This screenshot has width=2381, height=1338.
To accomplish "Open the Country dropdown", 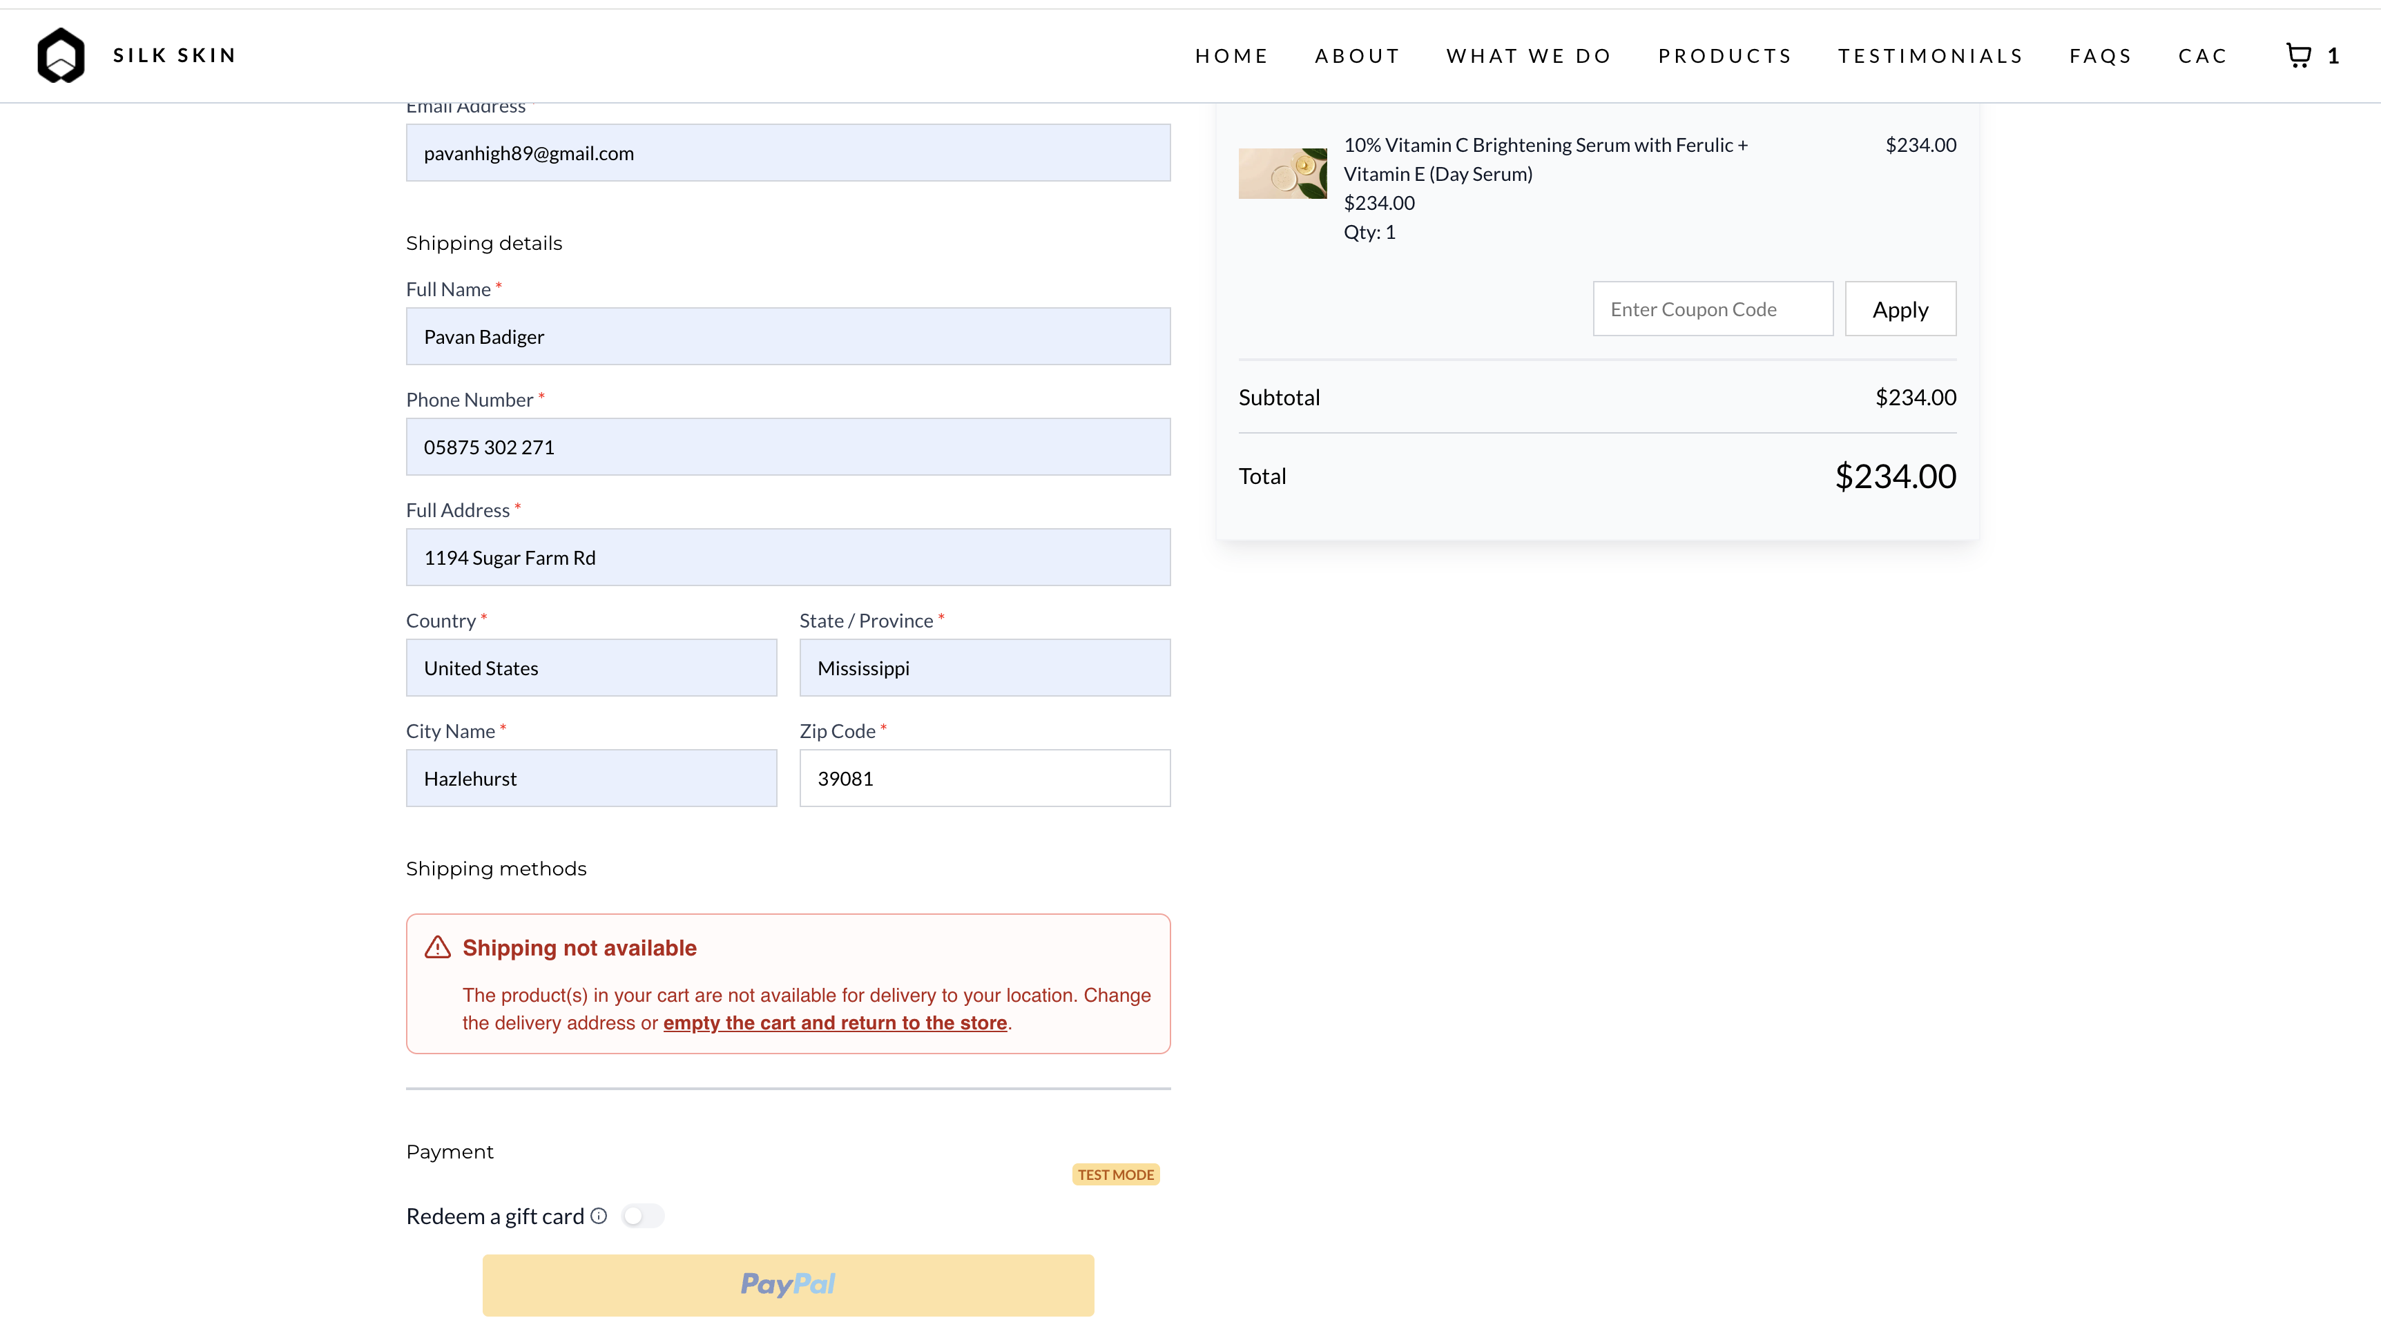I will (592, 667).
